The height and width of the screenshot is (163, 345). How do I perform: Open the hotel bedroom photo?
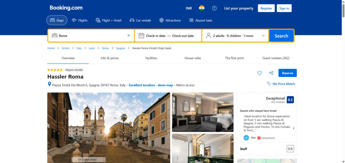203,112
